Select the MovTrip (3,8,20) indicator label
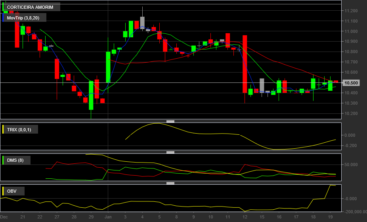 24,18
